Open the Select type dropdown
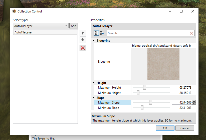 (x=41, y=26)
